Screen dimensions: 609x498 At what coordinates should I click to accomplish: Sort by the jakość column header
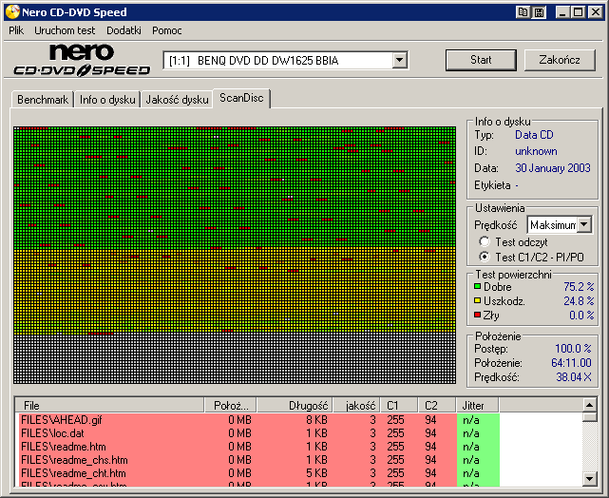pyautogui.click(x=356, y=405)
